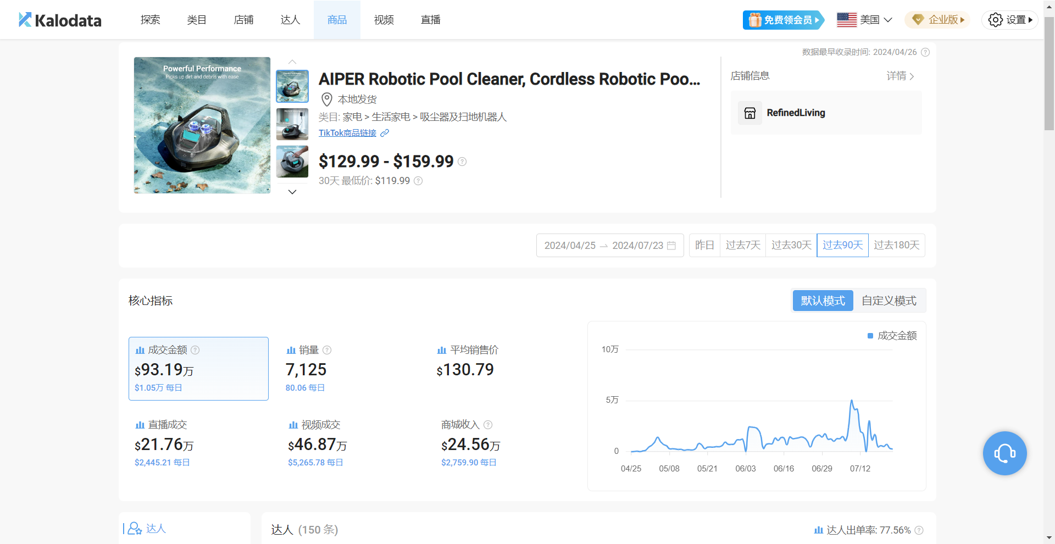Toggle the 成交金额 chart legend swatch

pos(870,336)
